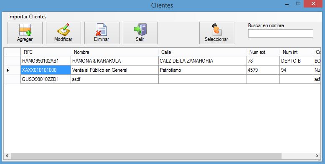Click the Seleccionar hand button
The width and height of the screenshot is (325, 164).
point(217,33)
